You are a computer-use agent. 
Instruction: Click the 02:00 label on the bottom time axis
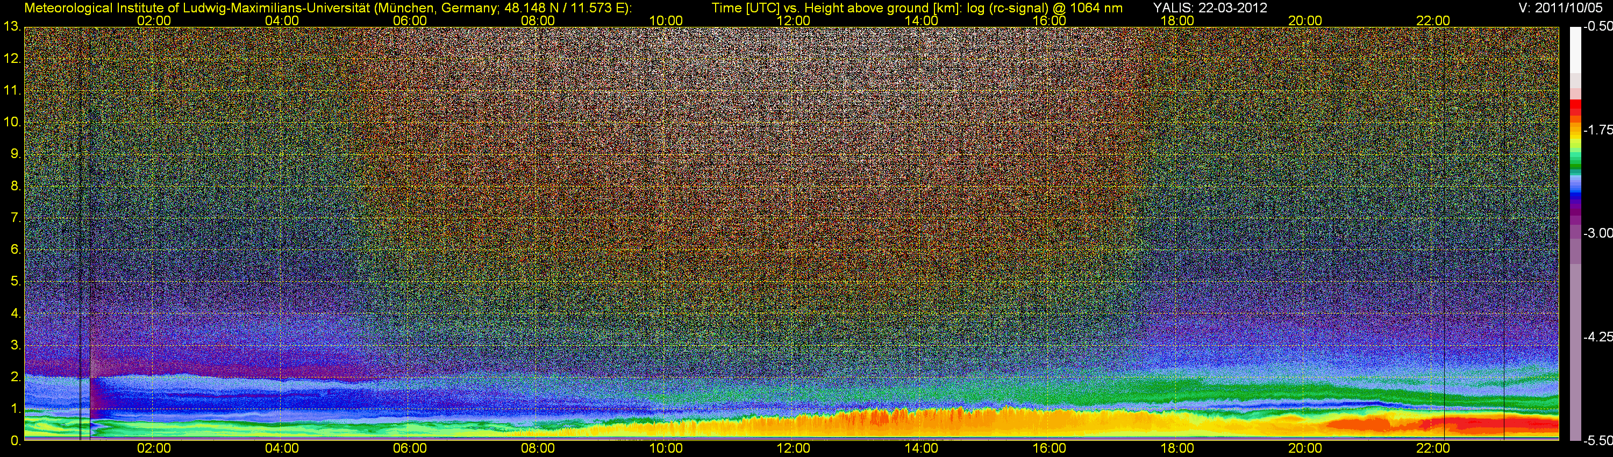click(154, 448)
